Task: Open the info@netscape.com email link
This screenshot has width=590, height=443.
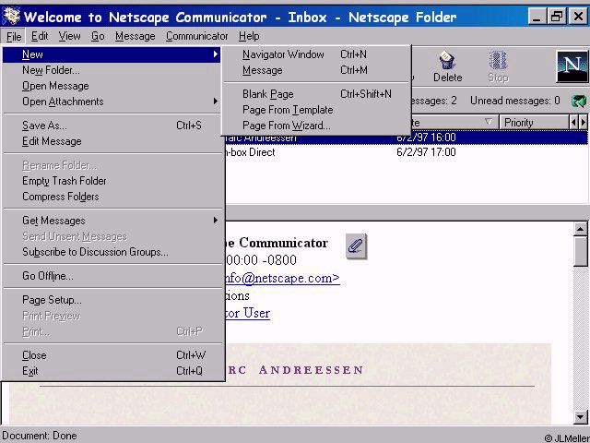Action: pos(282,278)
